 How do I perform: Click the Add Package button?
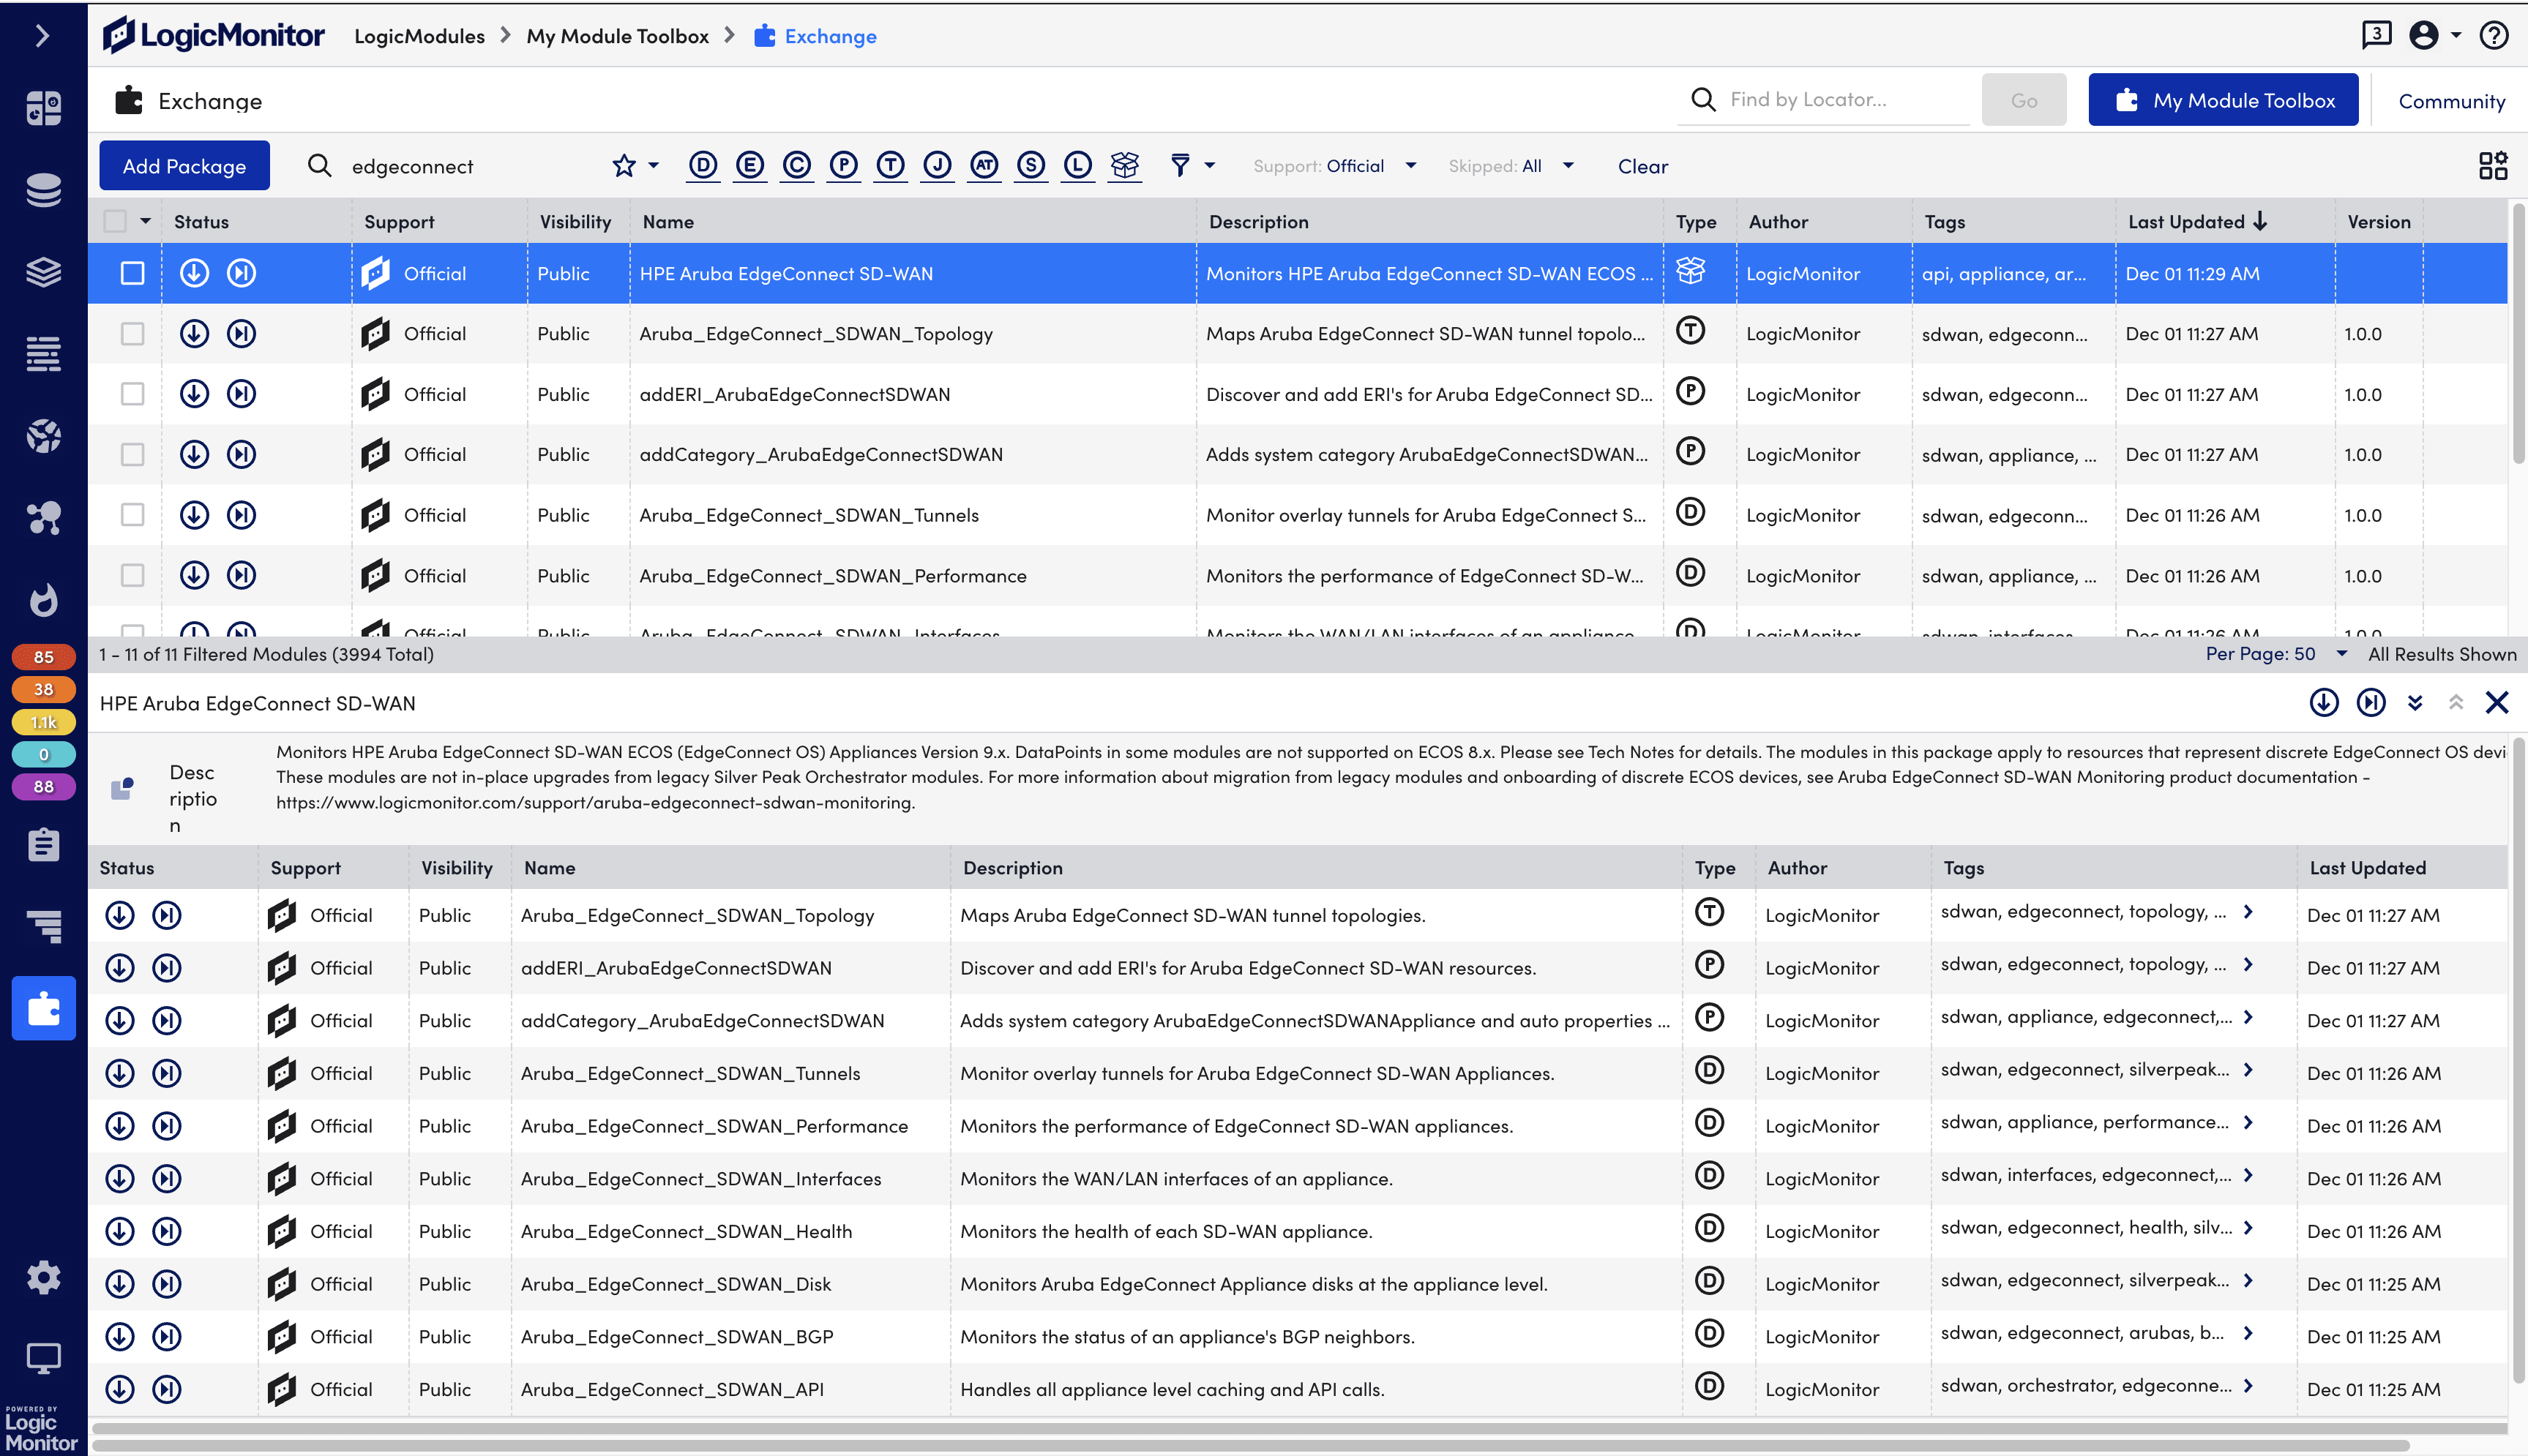click(x=184, y=166)
